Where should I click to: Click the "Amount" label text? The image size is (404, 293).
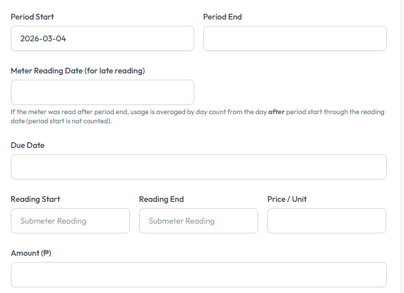(x=25, y=253)
